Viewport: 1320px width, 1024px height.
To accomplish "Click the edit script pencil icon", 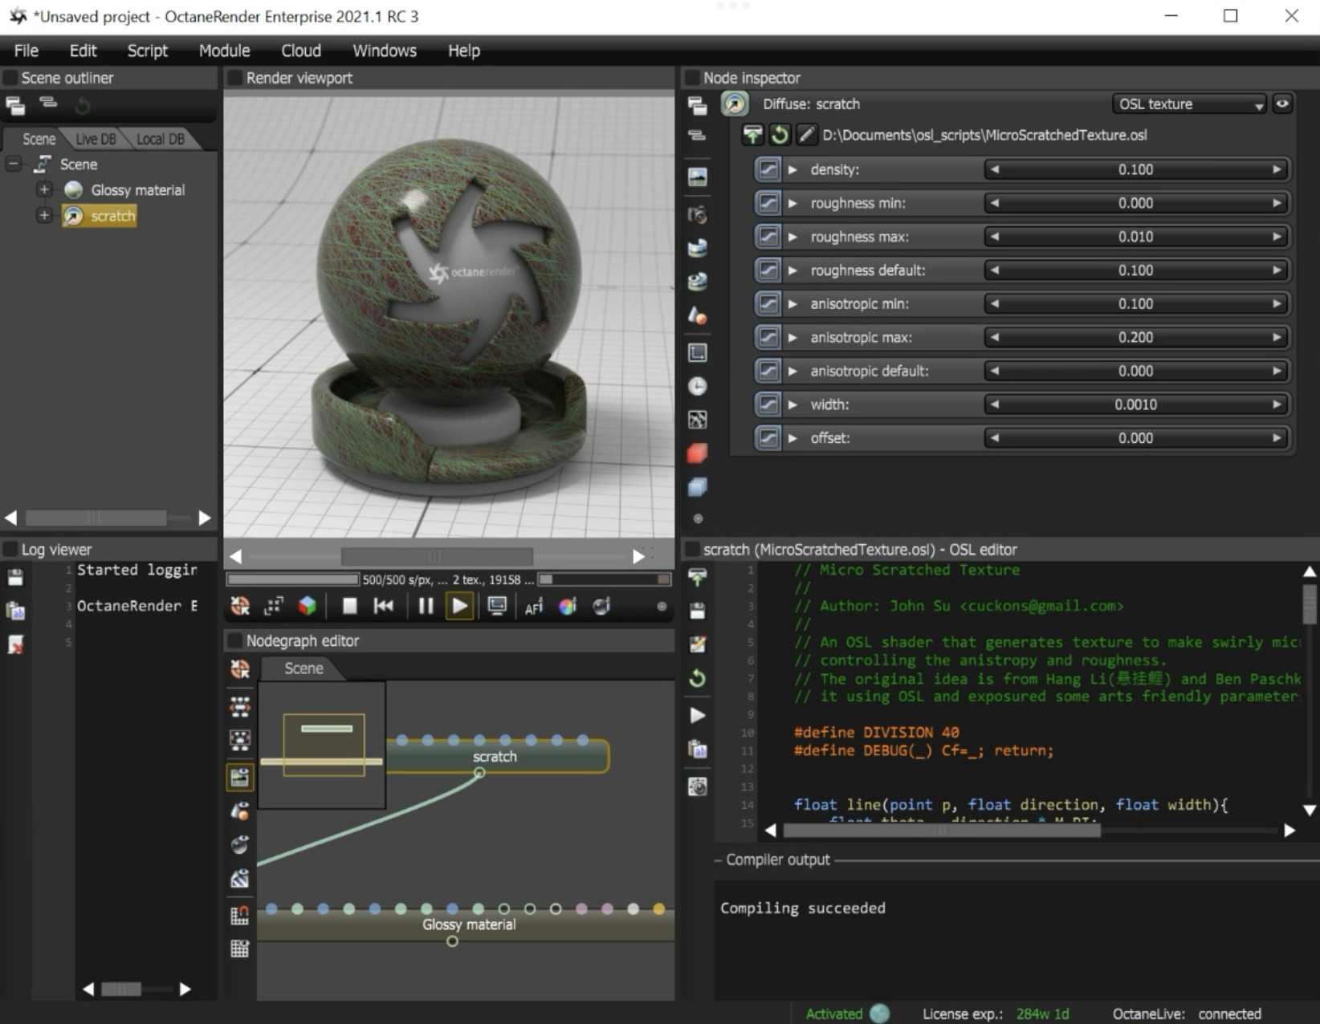I will (x=805, y=135).
